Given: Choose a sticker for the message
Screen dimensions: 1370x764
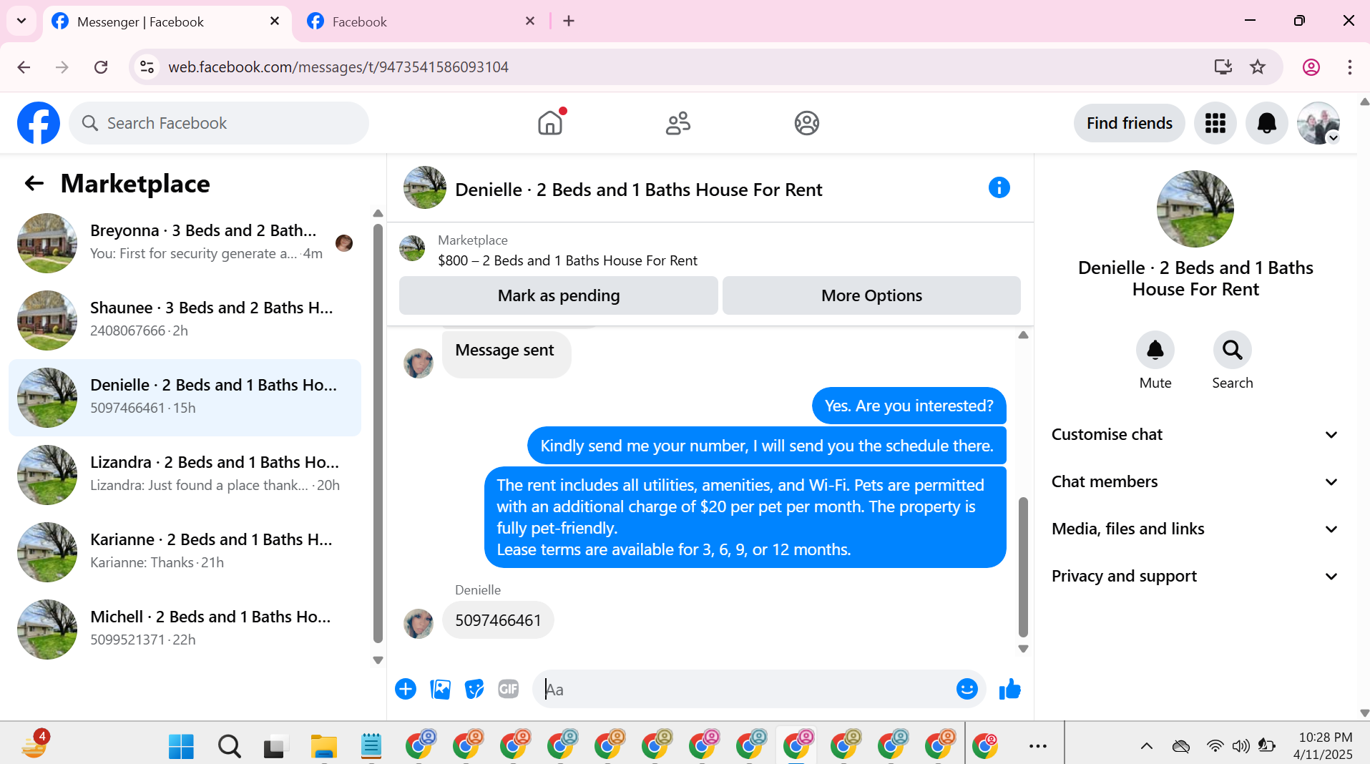Looking at the screenshot, I should (x=474, y=689).
